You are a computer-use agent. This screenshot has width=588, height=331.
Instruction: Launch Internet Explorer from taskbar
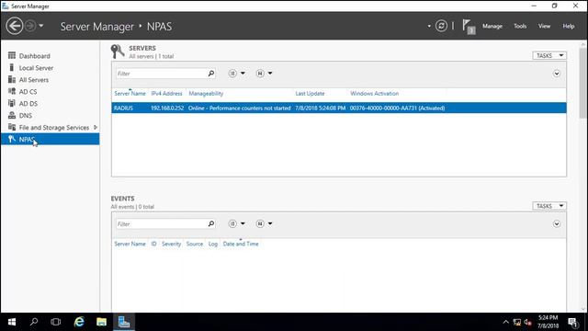pos(79,322)
